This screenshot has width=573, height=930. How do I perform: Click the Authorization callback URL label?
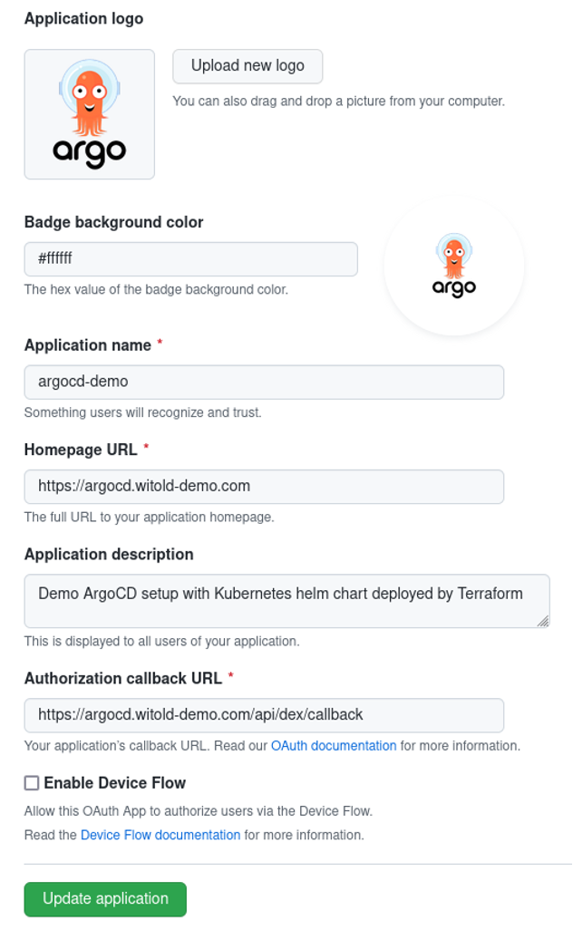[x=122, y=678]
